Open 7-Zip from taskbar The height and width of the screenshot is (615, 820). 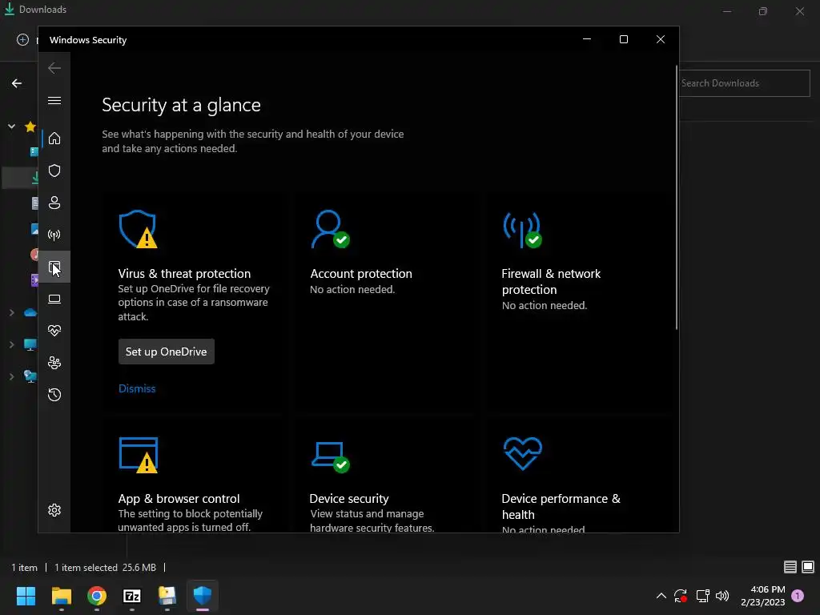point(132,596)
